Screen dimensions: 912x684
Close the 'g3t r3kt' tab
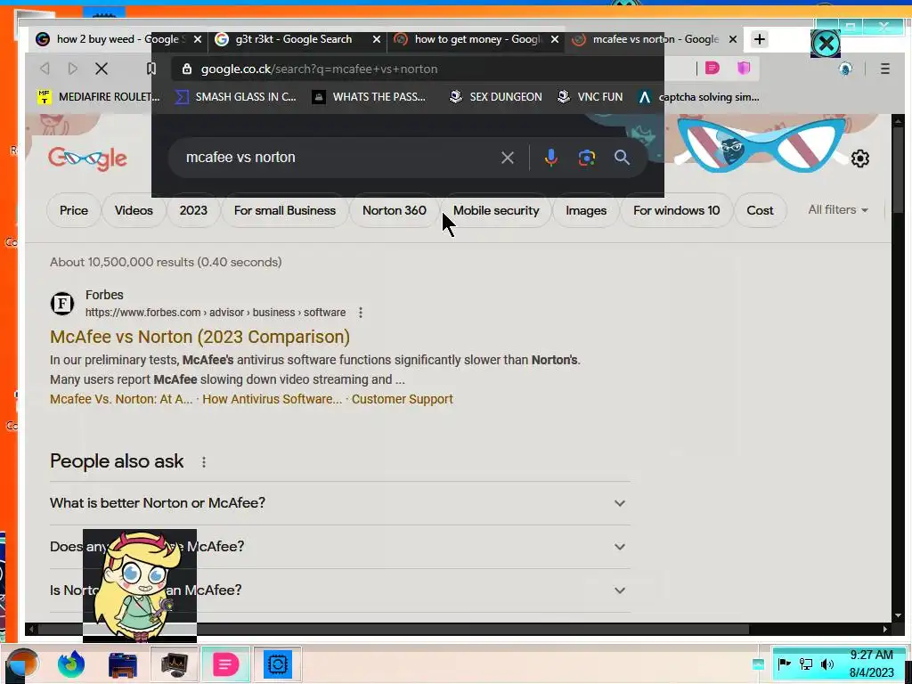click(377, 39)
